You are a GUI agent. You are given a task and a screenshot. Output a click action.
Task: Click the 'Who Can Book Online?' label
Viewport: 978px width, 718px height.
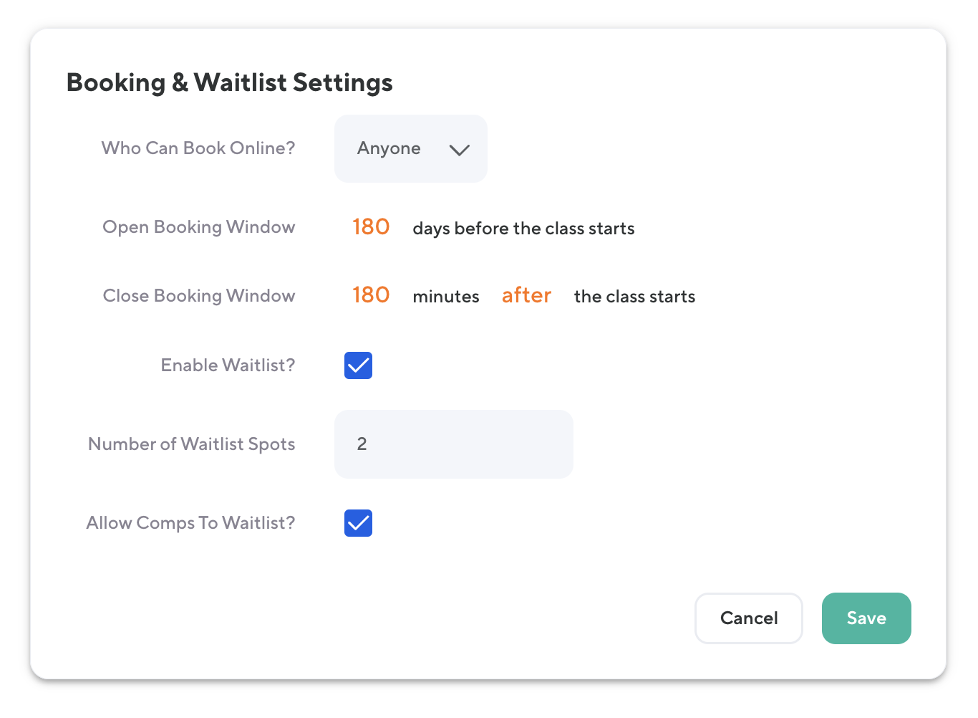pyautogui.click(x=198, y=148)
